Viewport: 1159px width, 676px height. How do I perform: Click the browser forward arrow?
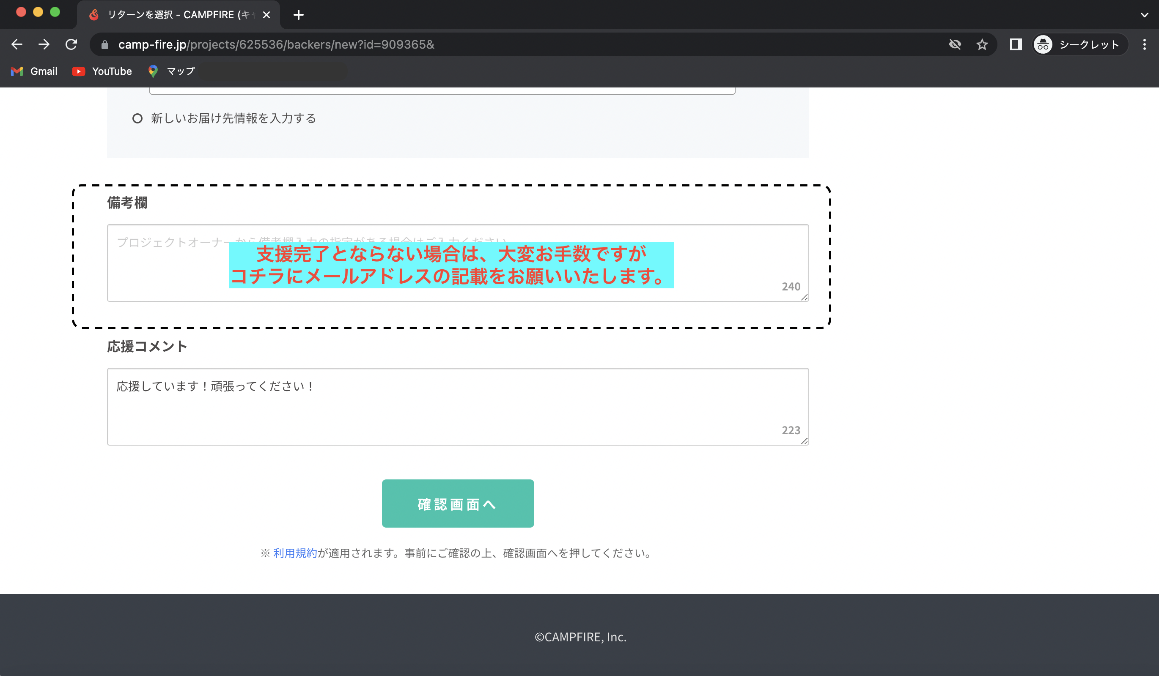coord(44,44)
